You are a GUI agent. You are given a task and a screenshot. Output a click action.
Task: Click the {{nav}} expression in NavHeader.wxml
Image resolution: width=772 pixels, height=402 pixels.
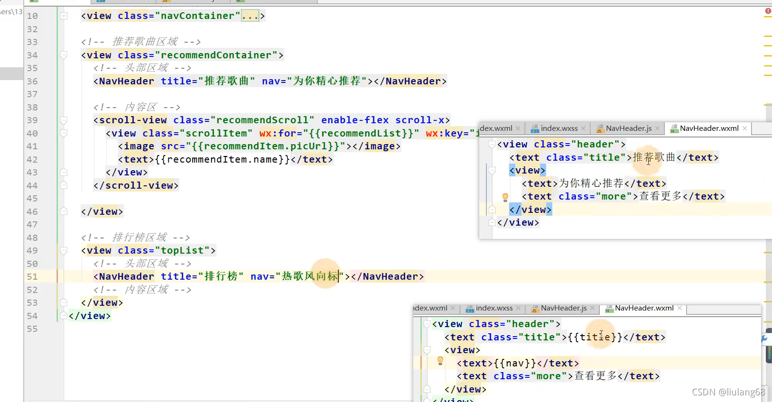pyautogui.click(x=515, y=364)
